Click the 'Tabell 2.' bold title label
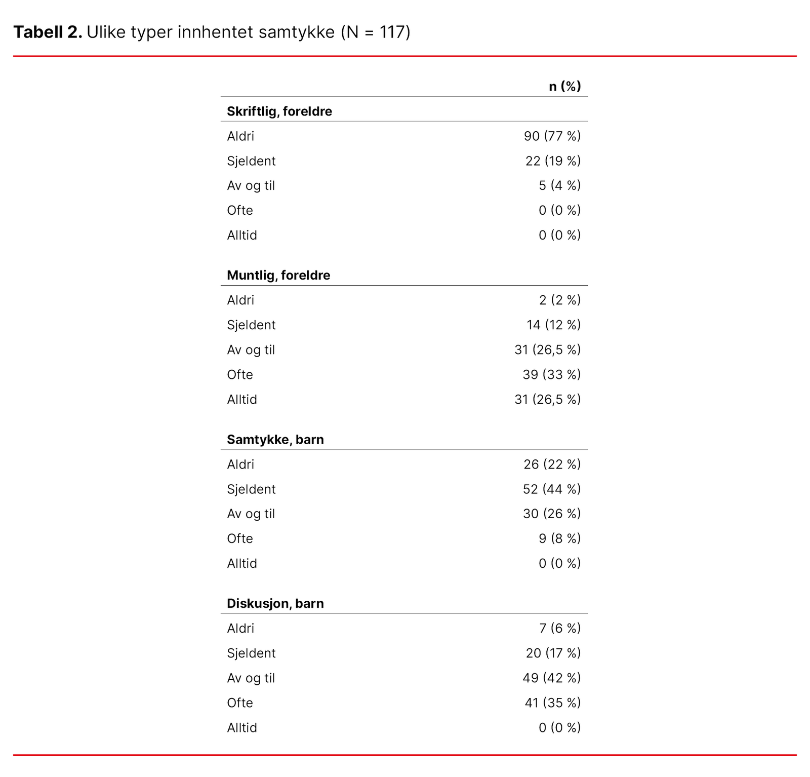The width and height of the screenshot is (810, 777). point(48,32)
